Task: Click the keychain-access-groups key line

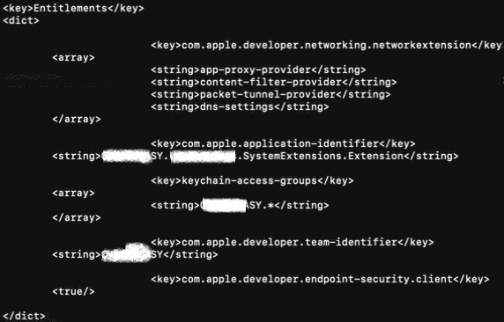Action: [x=252, y=180]
